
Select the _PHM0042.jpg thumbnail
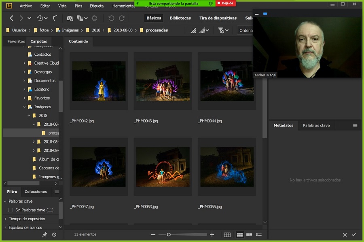(99, 81)
